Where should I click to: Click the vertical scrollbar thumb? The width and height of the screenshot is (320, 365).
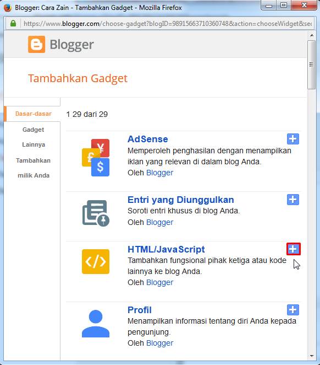tap(311, 65)
